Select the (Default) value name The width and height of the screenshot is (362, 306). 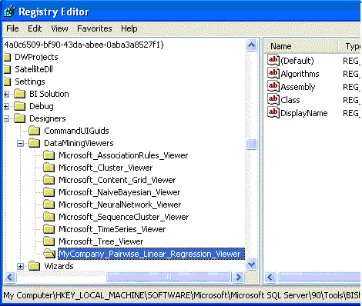click(297, 61)
